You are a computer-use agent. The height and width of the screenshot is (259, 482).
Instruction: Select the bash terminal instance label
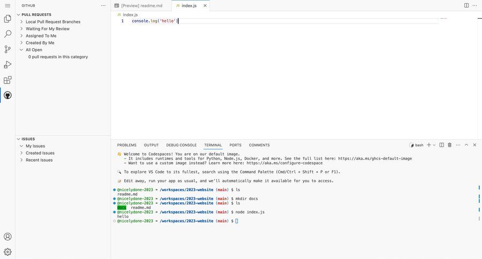point(416,145)
